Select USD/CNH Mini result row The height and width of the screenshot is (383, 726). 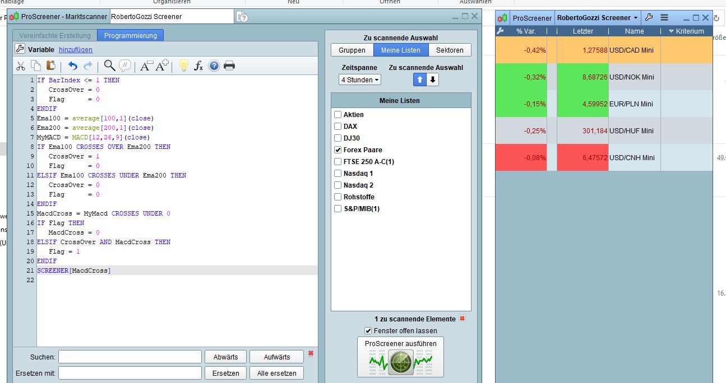pos(604,157)
